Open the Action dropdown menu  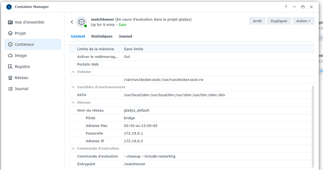tap(303, 21)
